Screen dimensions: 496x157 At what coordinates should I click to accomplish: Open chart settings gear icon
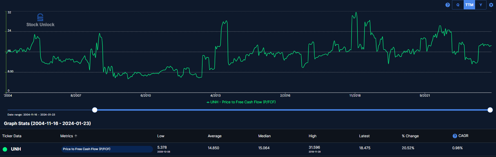491,5
